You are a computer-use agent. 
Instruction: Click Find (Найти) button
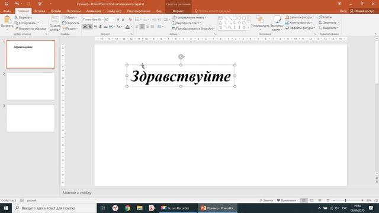pos(325,17)
